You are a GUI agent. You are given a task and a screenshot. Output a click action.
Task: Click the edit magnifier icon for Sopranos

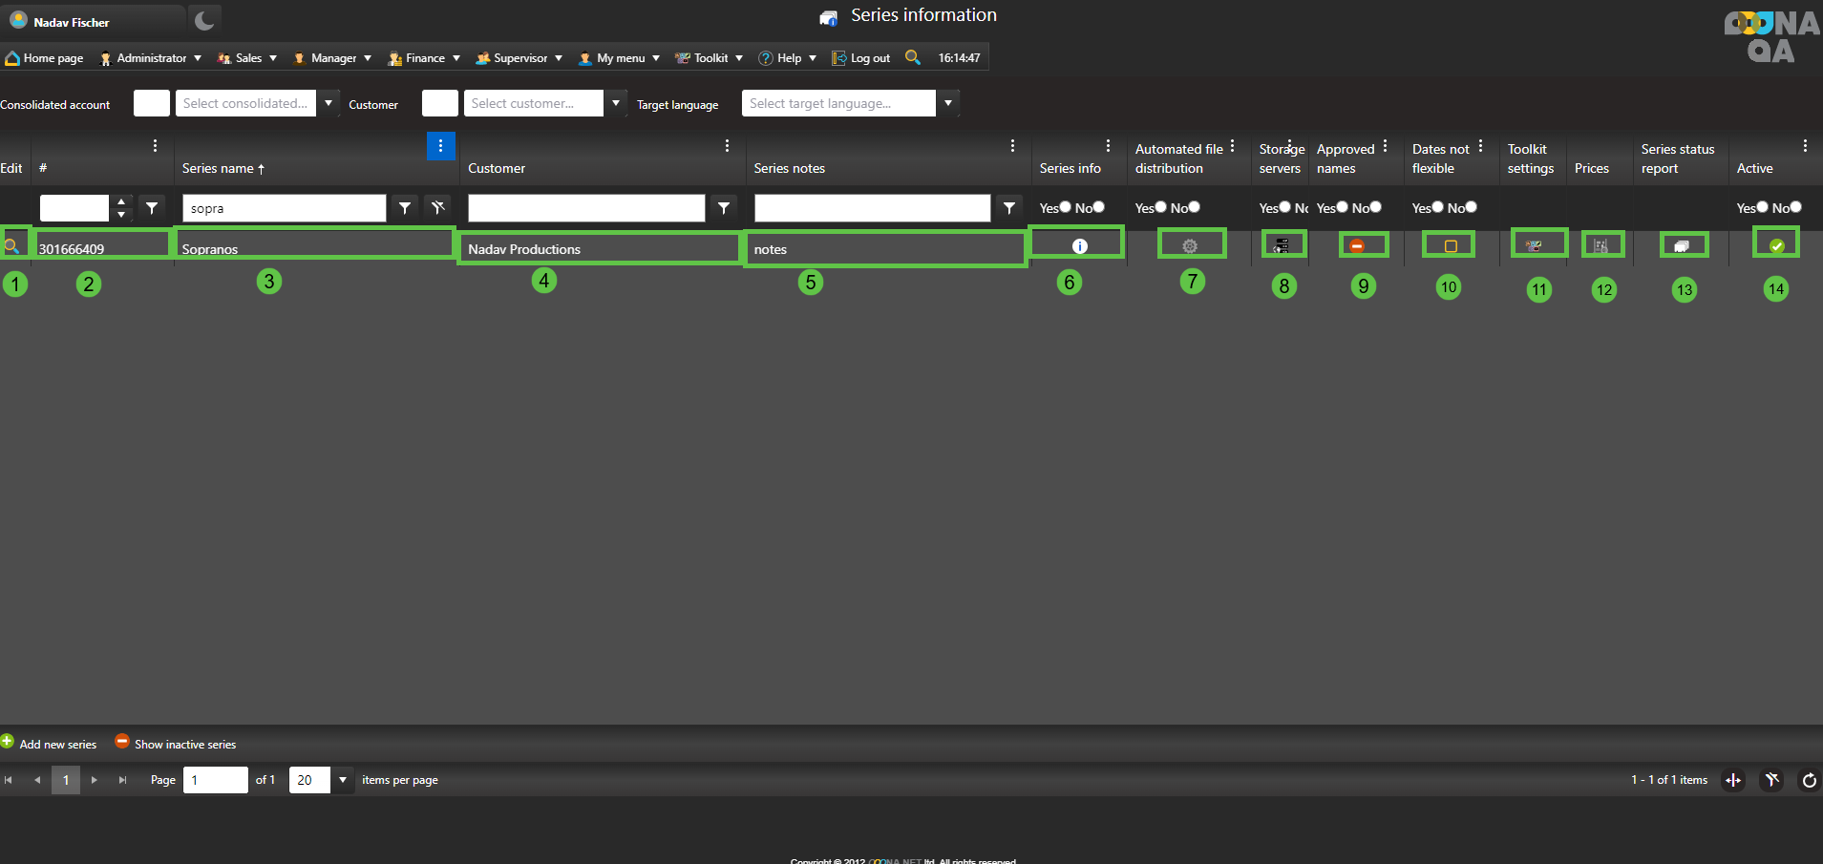pyautogui.click(x=11, y=246)
